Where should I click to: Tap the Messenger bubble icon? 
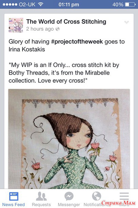pos(69,196)
